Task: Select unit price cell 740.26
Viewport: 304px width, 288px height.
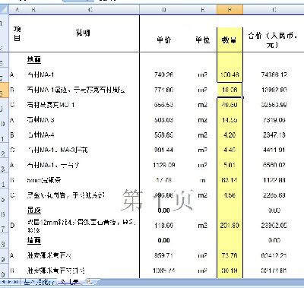Action: [x=164, y=74]
